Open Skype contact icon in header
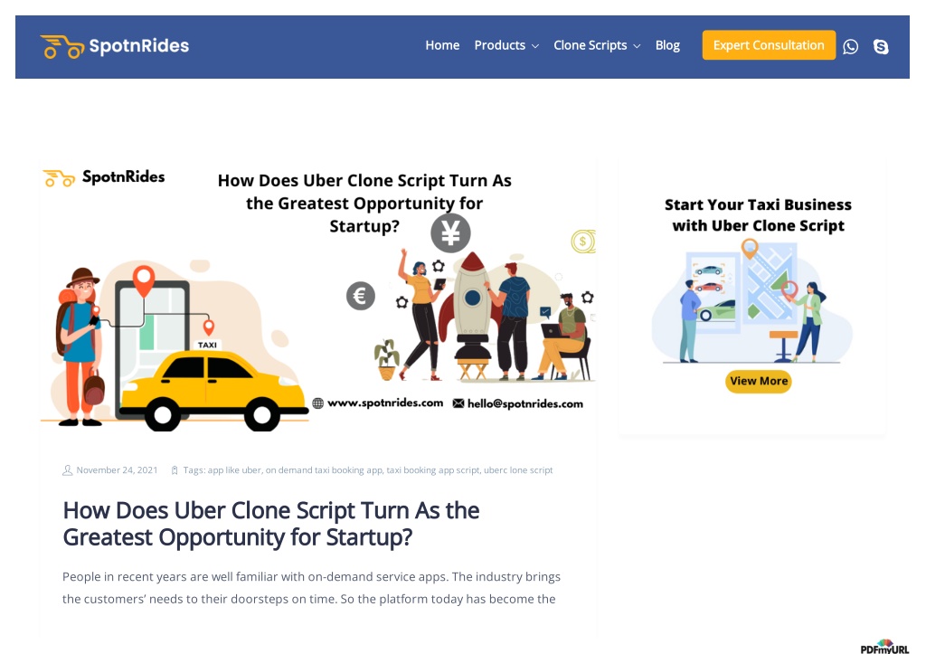This screenshot has width=926, height=654. [x=881, y=47]
